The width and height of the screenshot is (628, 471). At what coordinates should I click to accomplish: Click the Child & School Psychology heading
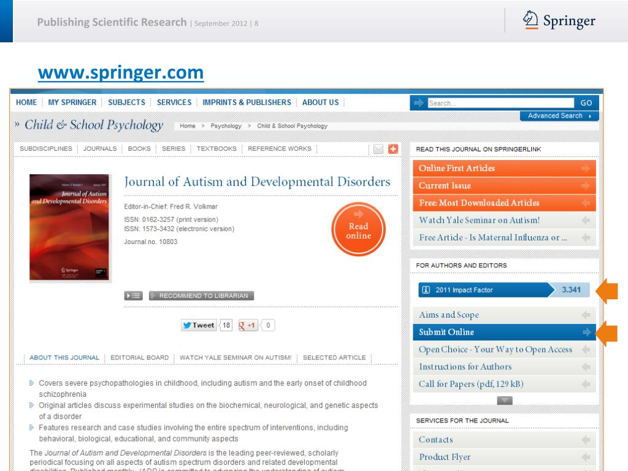click(94, 125)
